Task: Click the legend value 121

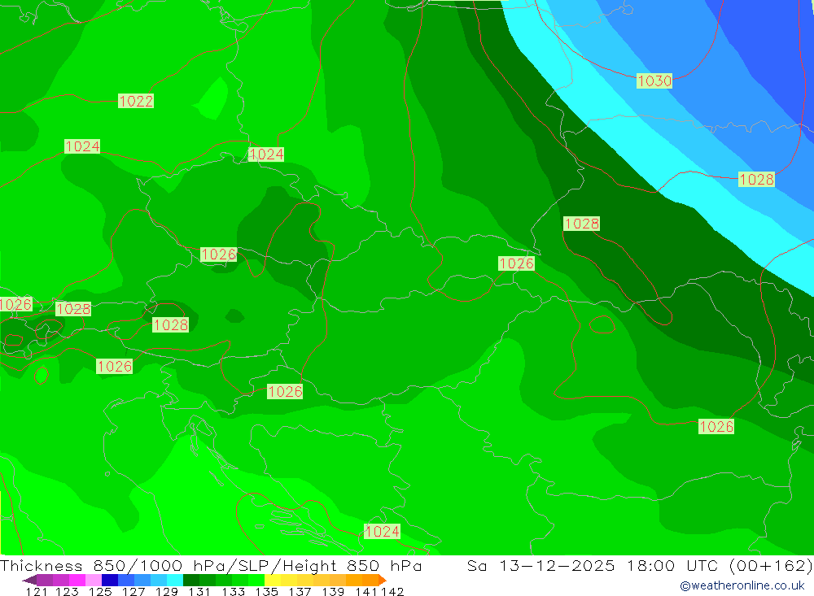Action: (37, 592)
